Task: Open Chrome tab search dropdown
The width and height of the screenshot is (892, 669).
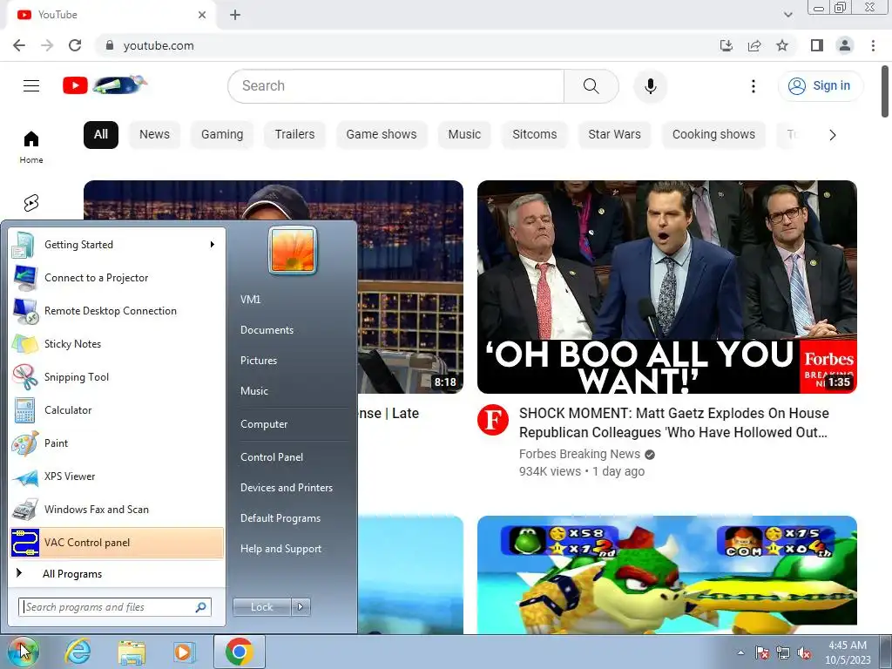Action: (787, 15)
